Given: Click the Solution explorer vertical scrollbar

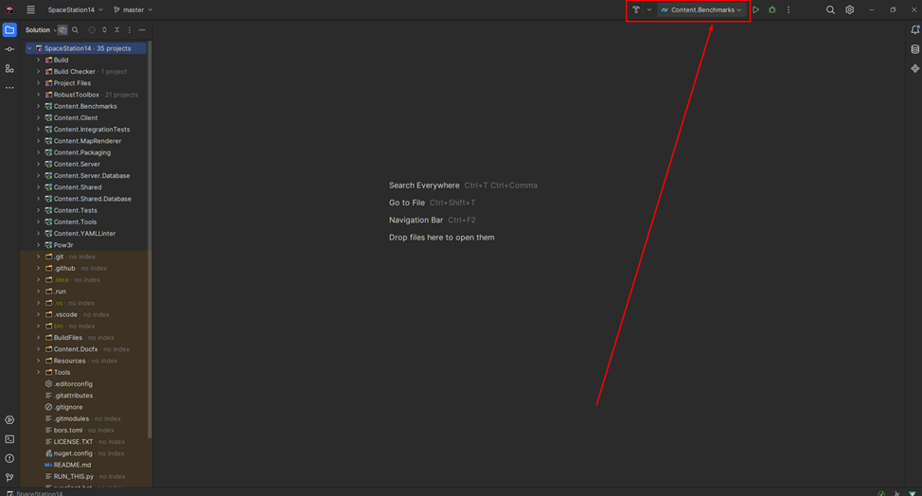Looking at the screenshot, I should click(x=150, y=237).
